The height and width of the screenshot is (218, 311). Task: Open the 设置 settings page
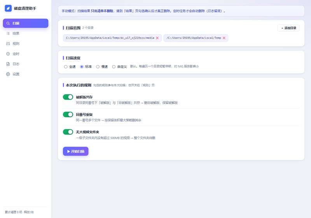[x=26, y=74]
